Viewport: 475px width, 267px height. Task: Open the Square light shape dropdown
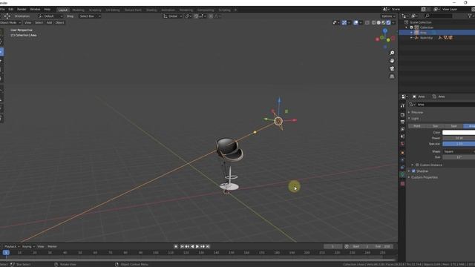coord(459,151)
